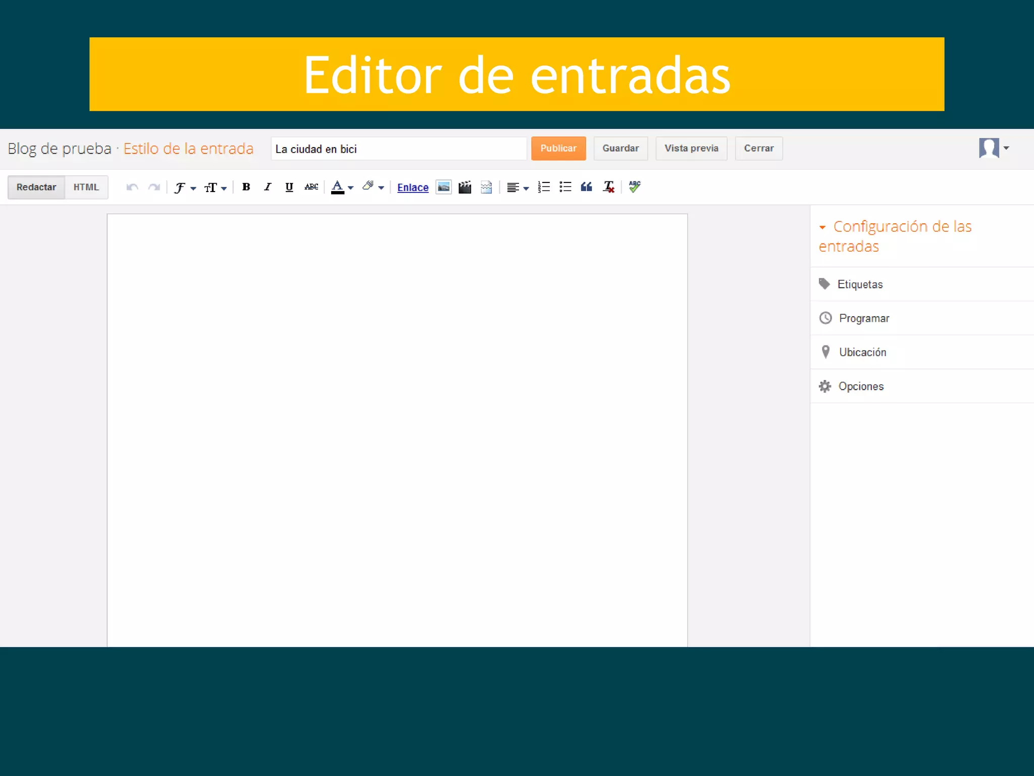This screenshot has width=1034, height=776.
Task: Click the post title field 'La ciudad en bici'
Action: [399, 149]
